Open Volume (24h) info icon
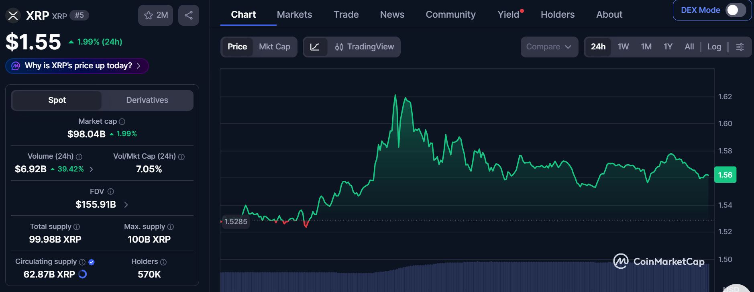Screen dimensions: 754x292 (79, 157)
